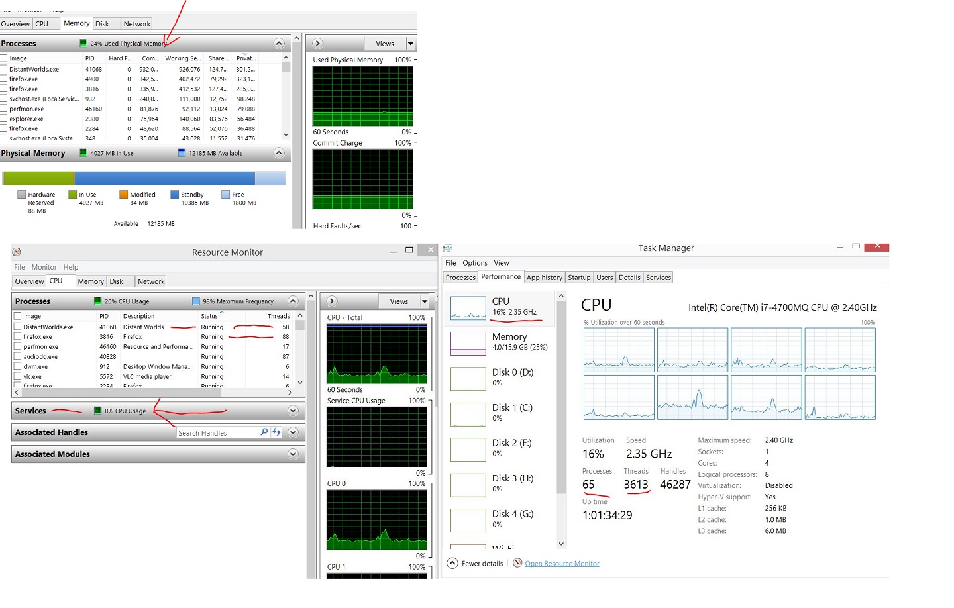
Task: Click the Resource Monitor title bar app icon
Action: [17, 252]
